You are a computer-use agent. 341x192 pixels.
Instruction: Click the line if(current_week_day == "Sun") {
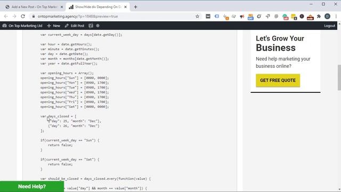pyautogui.click(x=70, y=140)
